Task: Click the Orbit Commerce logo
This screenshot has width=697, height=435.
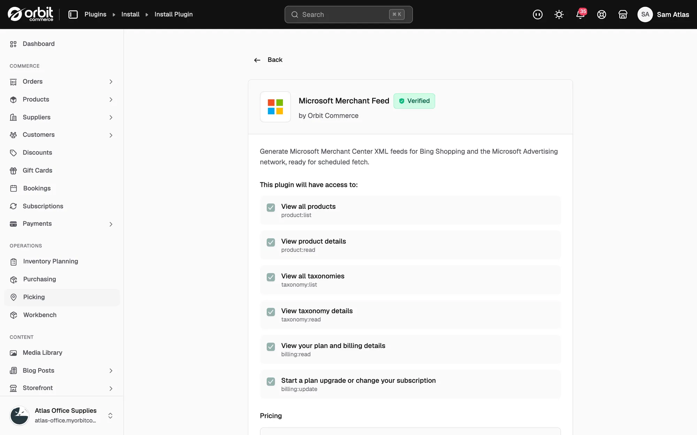Action: [30, 14]
